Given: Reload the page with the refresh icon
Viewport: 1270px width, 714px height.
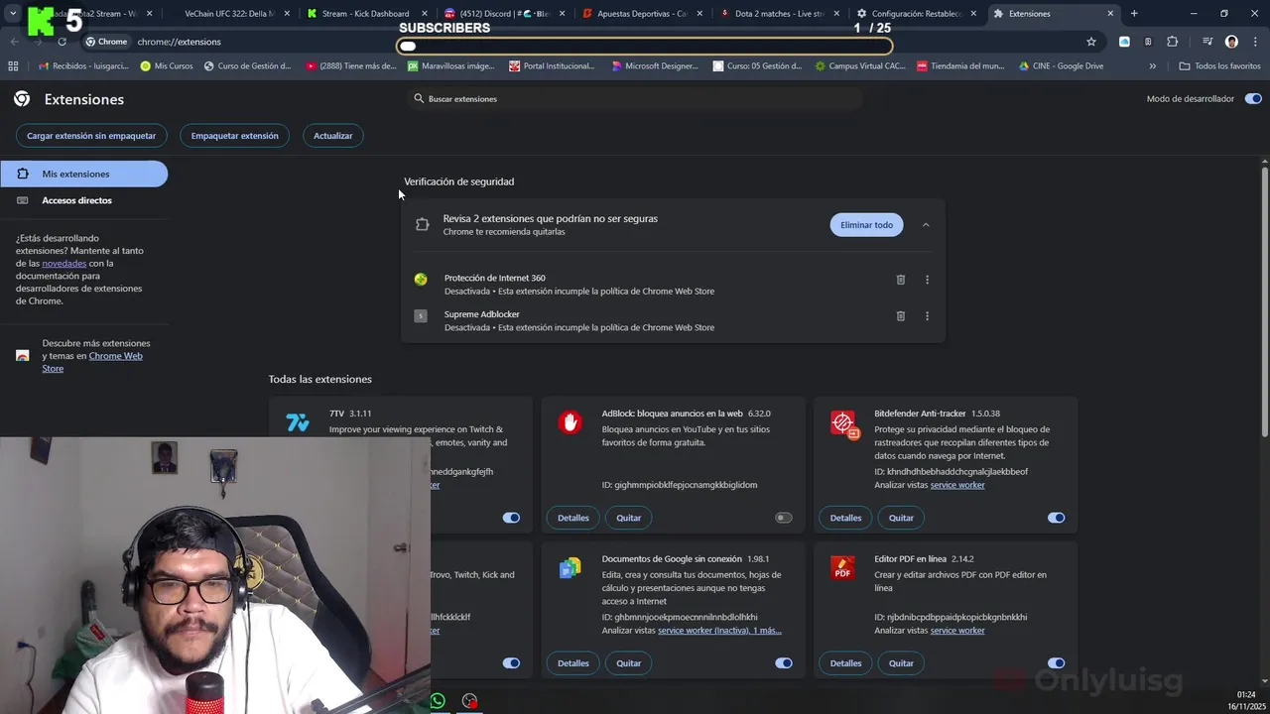Looking at the screenshot, I should 62,42.
